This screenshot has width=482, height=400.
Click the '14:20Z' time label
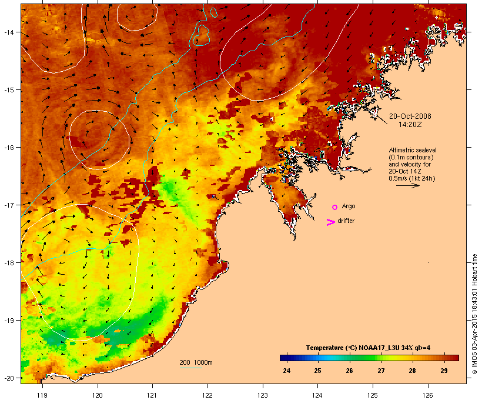(x=410, y=125)
